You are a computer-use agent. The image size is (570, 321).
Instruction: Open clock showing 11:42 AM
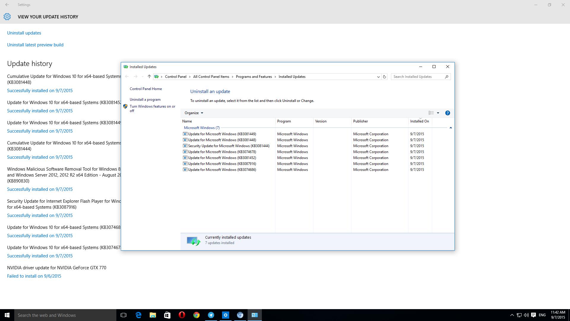pos(558,315)
